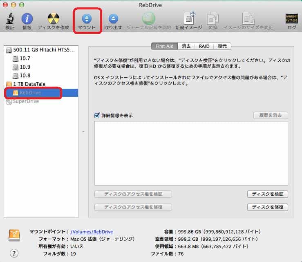
Task: Click the Mount (マウント) toolbar icon
Action: [87, 19]
